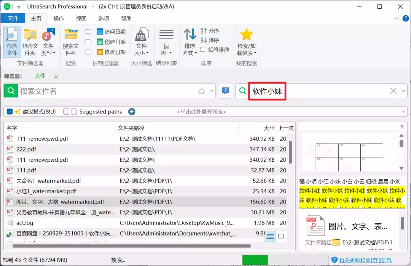Click the green search progress bar
This screenshot has height=266, width=411.
pos(255,260)
